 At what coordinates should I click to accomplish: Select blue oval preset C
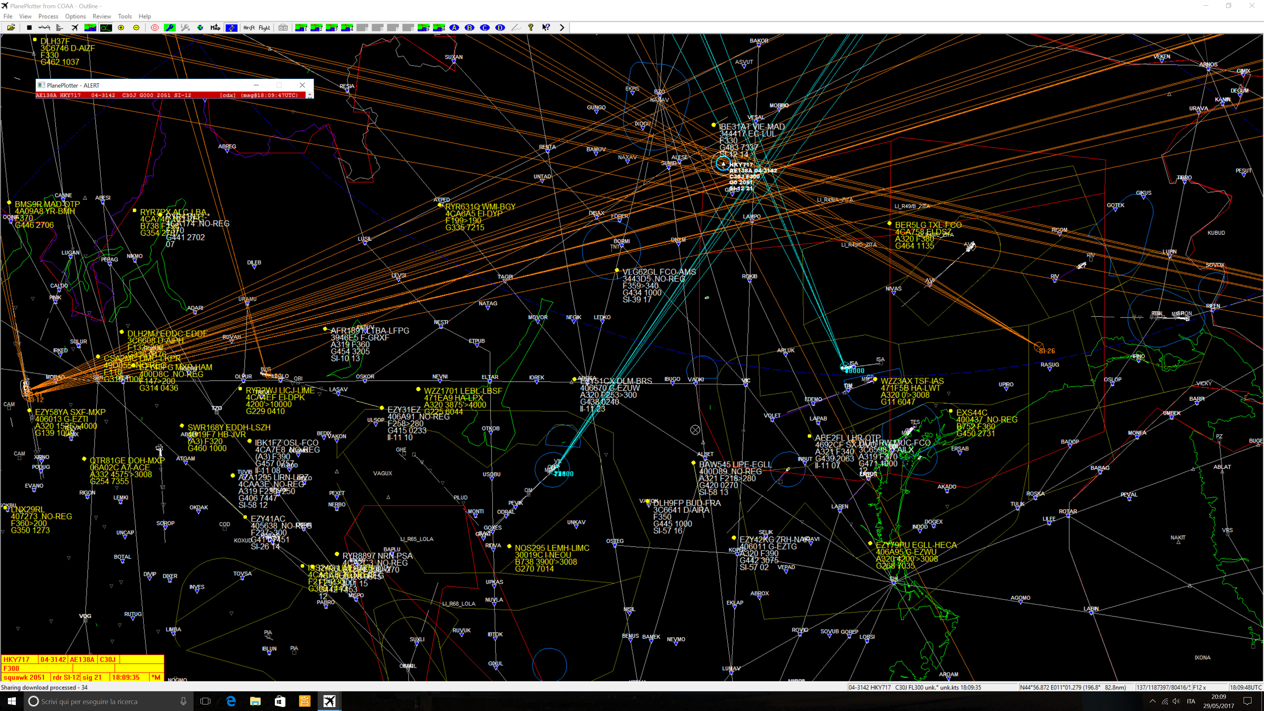[485, 27]
